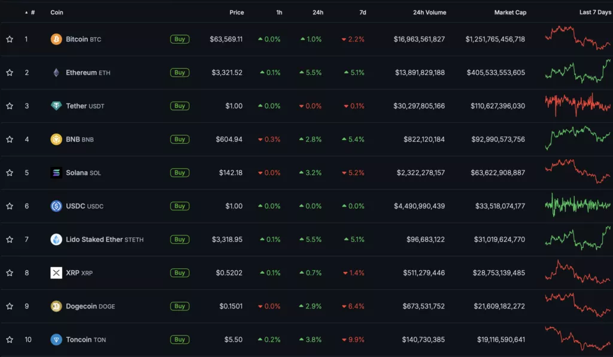Click Buy button for XRP
Viewport: 613px width, 357px height.
pos(180,273)
